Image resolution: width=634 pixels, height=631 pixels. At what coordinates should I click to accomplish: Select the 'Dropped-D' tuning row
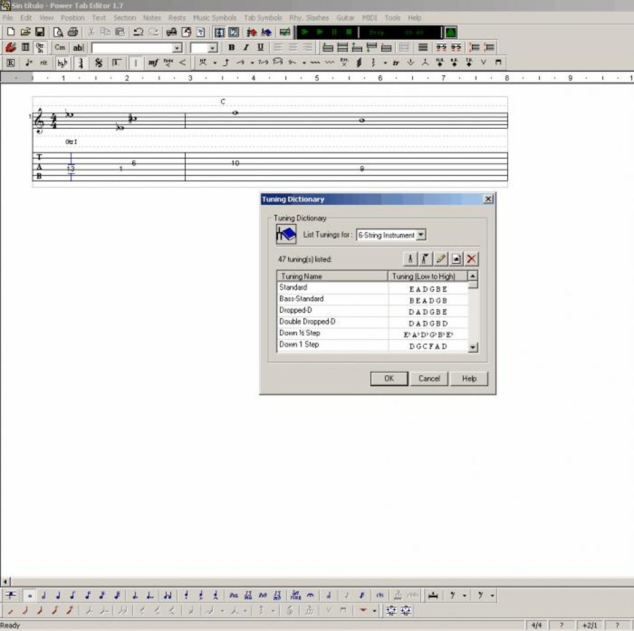tap(372, 311)
